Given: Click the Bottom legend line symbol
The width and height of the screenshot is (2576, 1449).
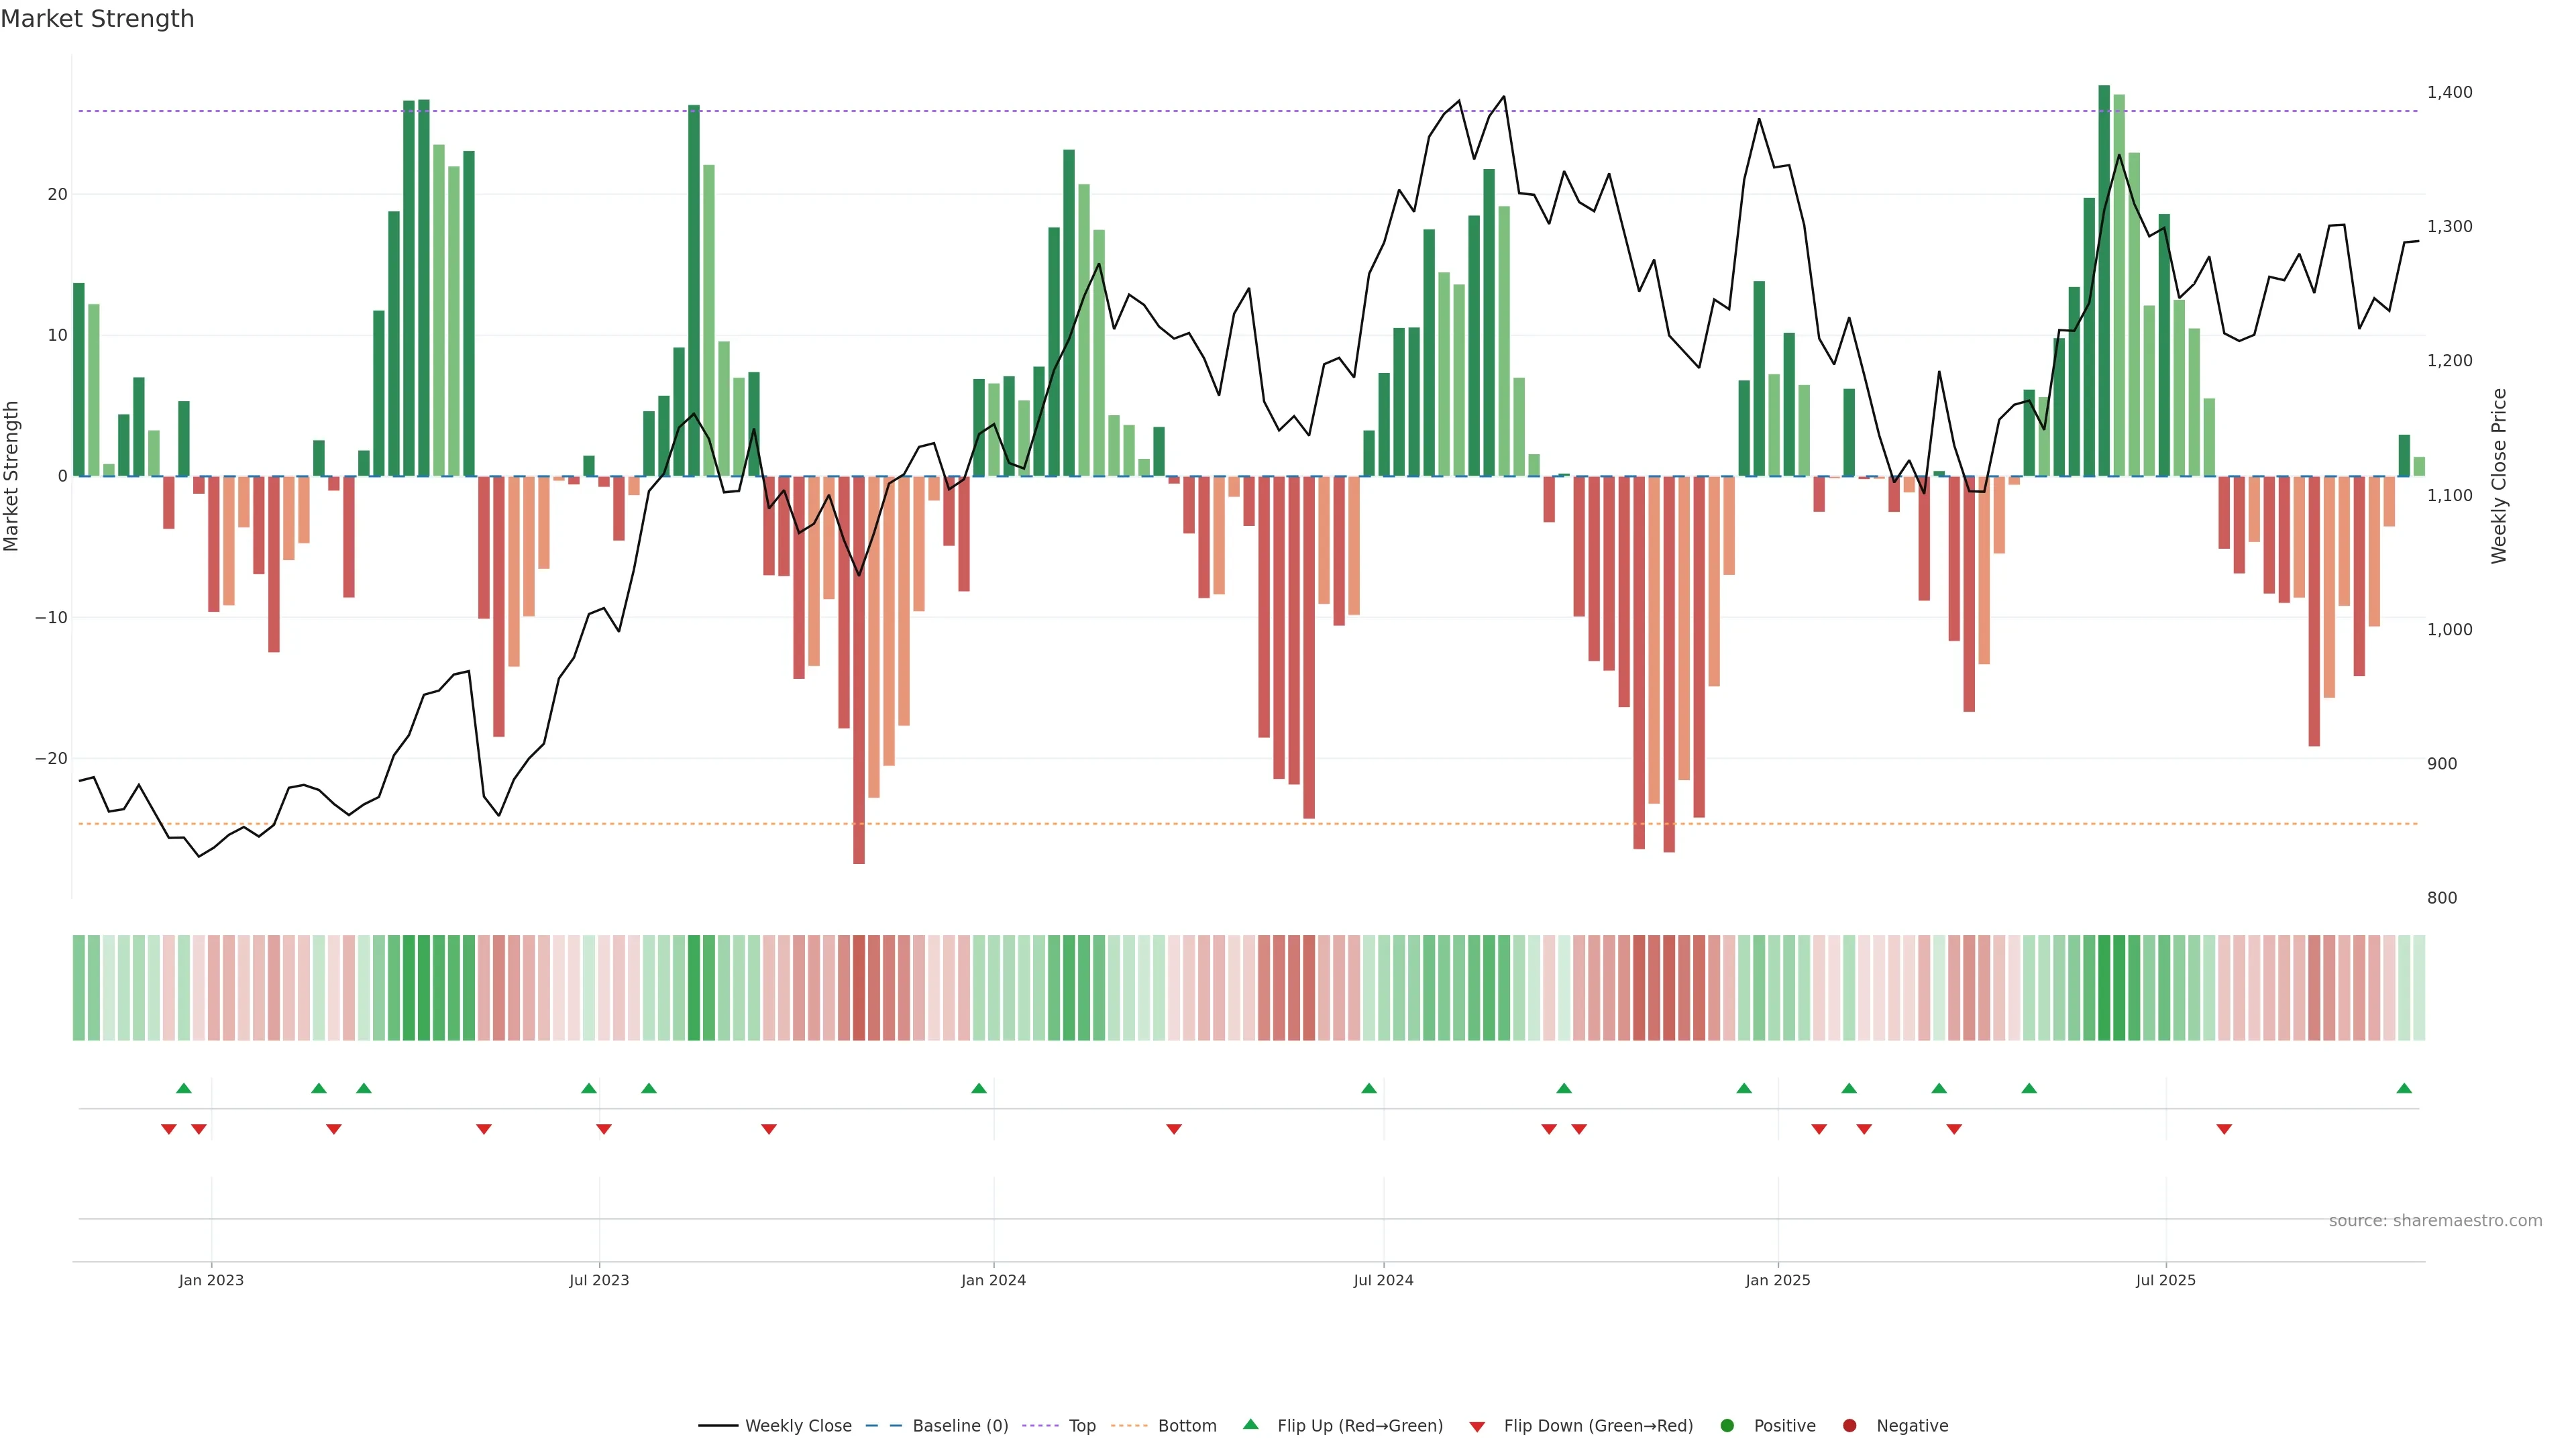Looking at the screenshot, I should (x=1129, y=1425).
